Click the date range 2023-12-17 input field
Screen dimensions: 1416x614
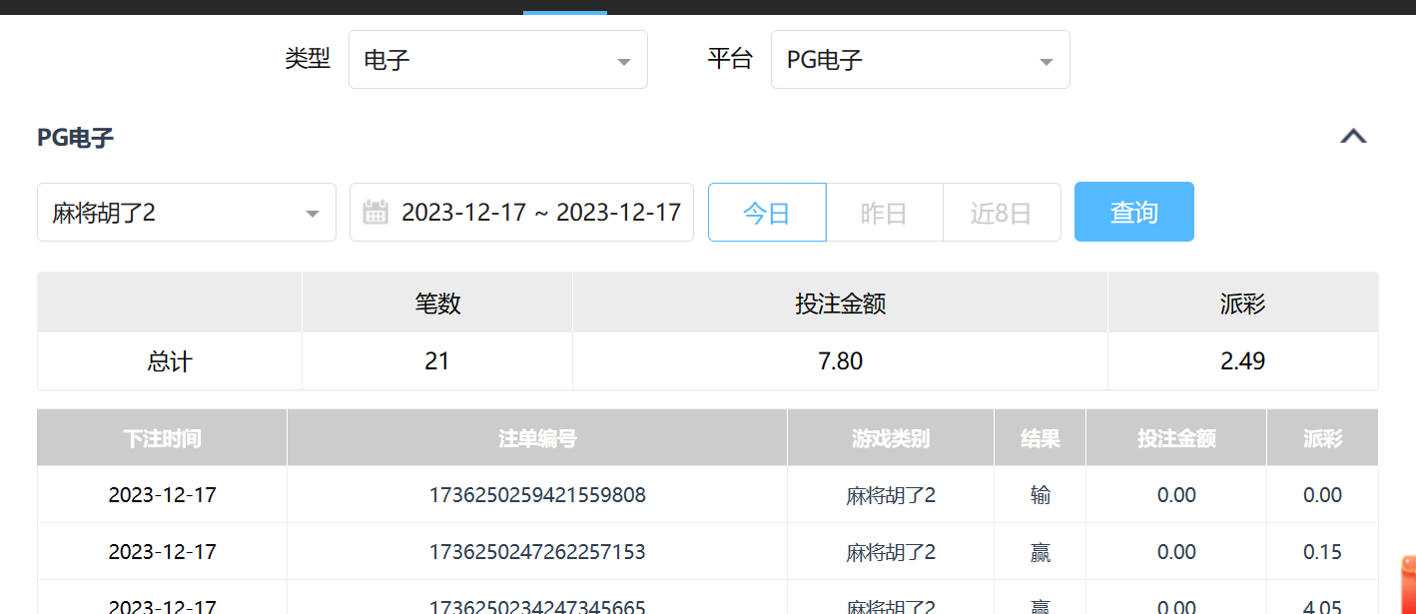pos(540,212)
